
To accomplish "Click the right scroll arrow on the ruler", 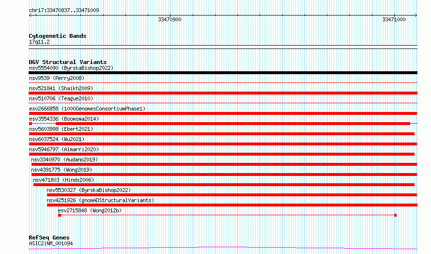I will click(416, 15).
